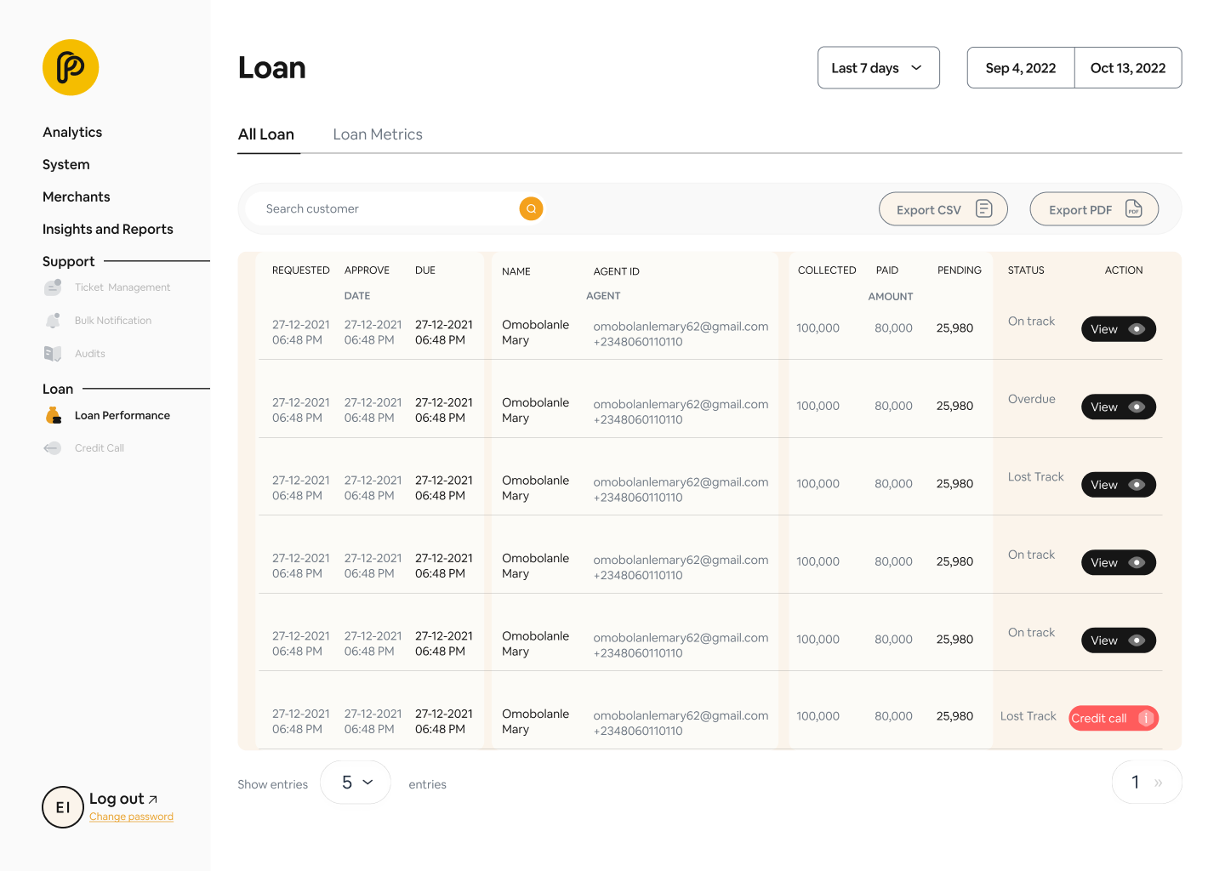The height and width of the screenshot is (871, 1225).
Task: Open Audits under Support
Action: (90, 354)
